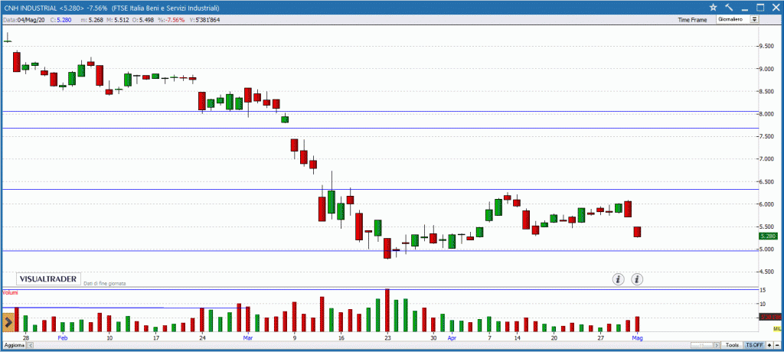Click the %: -7.56% change value

171,20
